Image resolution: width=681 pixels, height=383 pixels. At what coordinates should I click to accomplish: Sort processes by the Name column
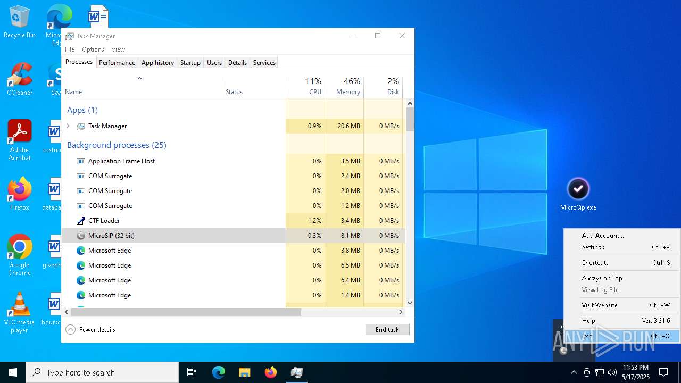(x=142, y=87)
